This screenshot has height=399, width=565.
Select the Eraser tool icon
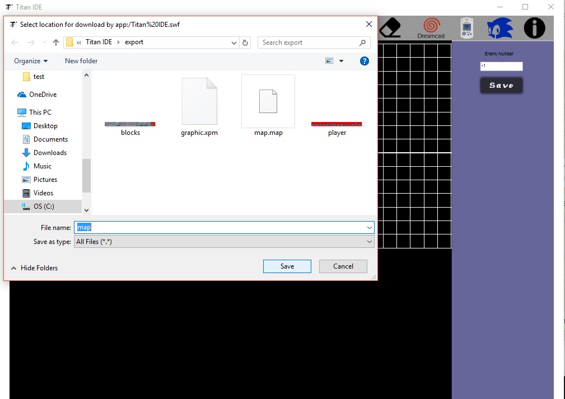point(390,28)
